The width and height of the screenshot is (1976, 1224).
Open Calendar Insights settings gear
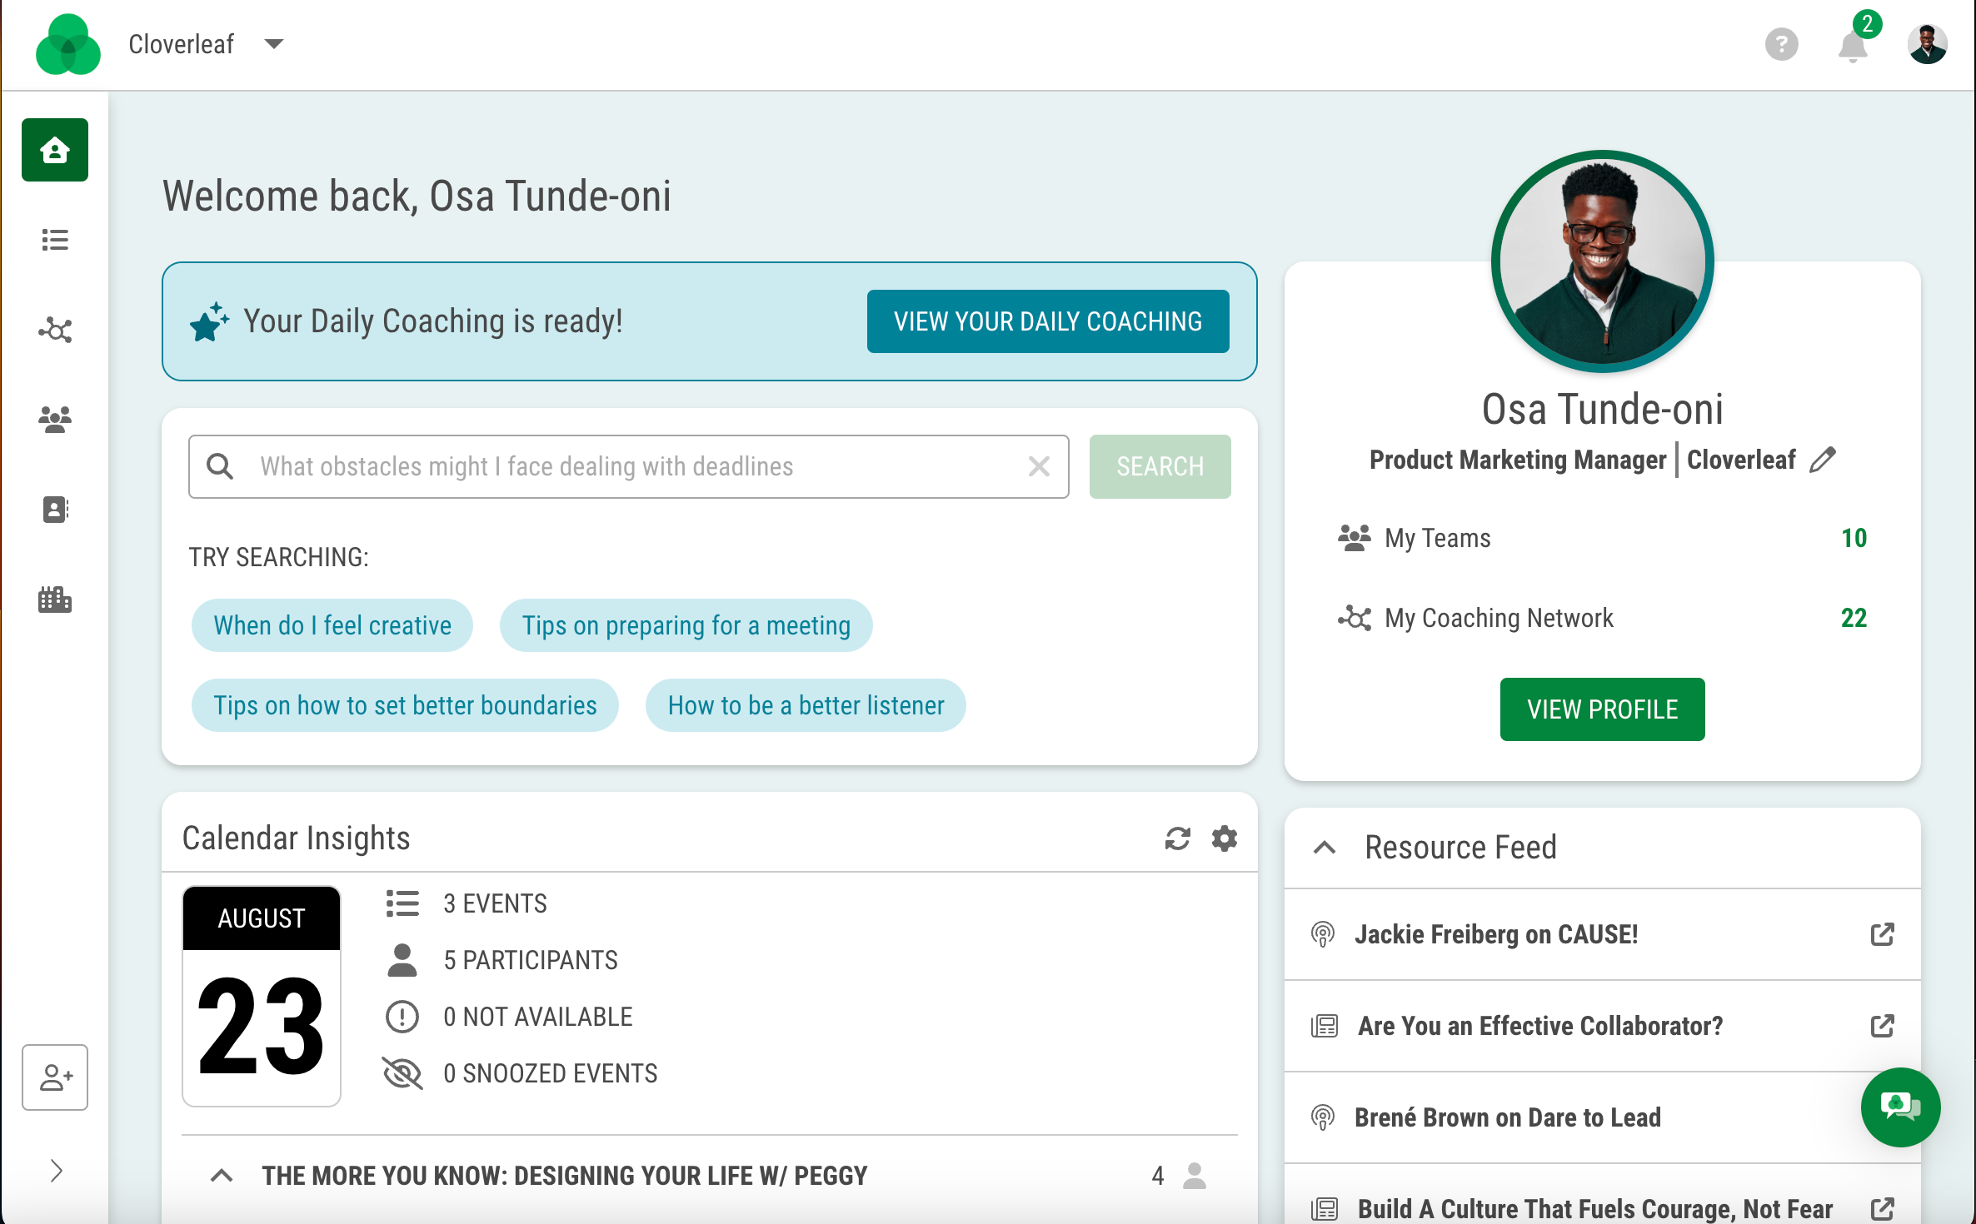point(1224,838)
